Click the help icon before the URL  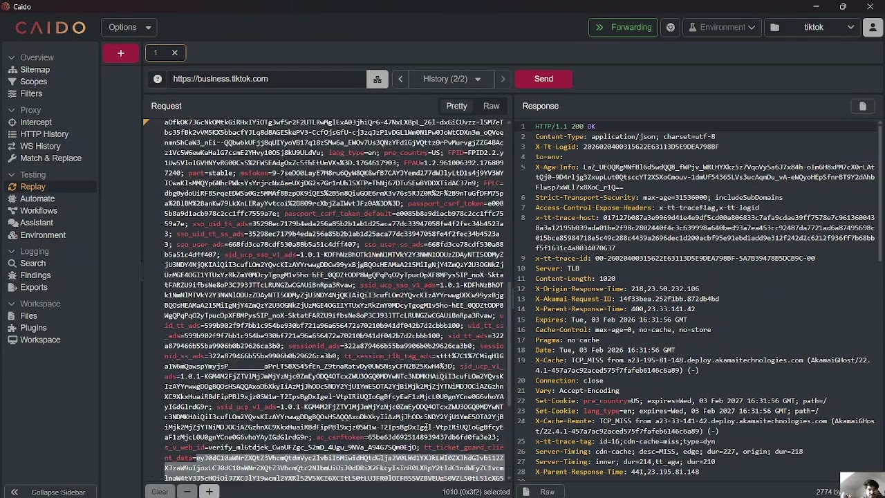point(158,79)
